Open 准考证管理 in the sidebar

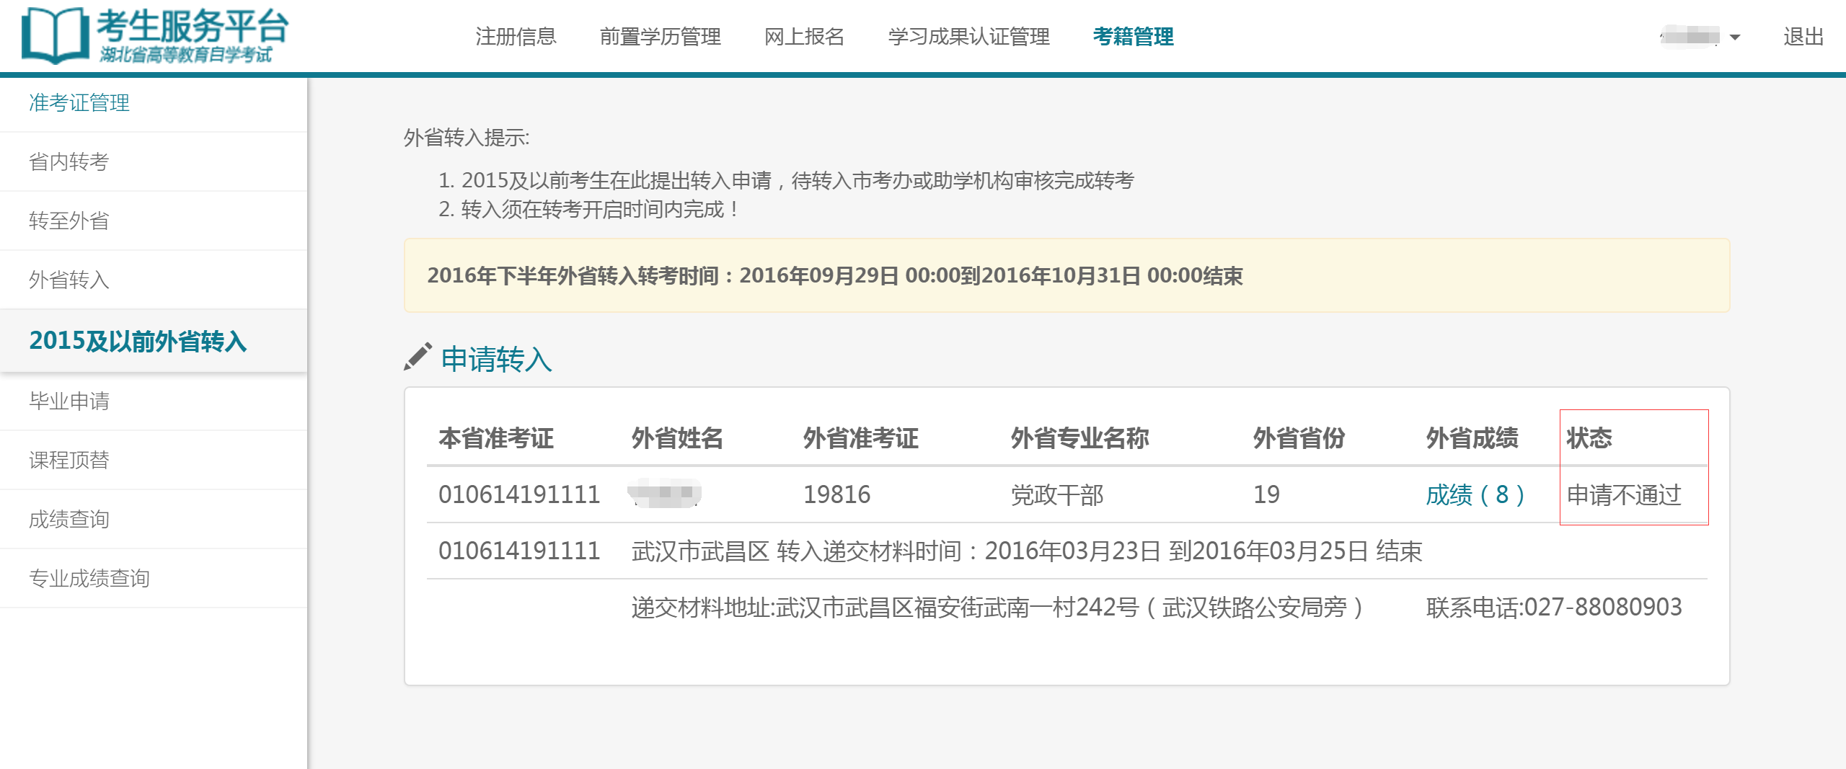[x=79, y=102]
